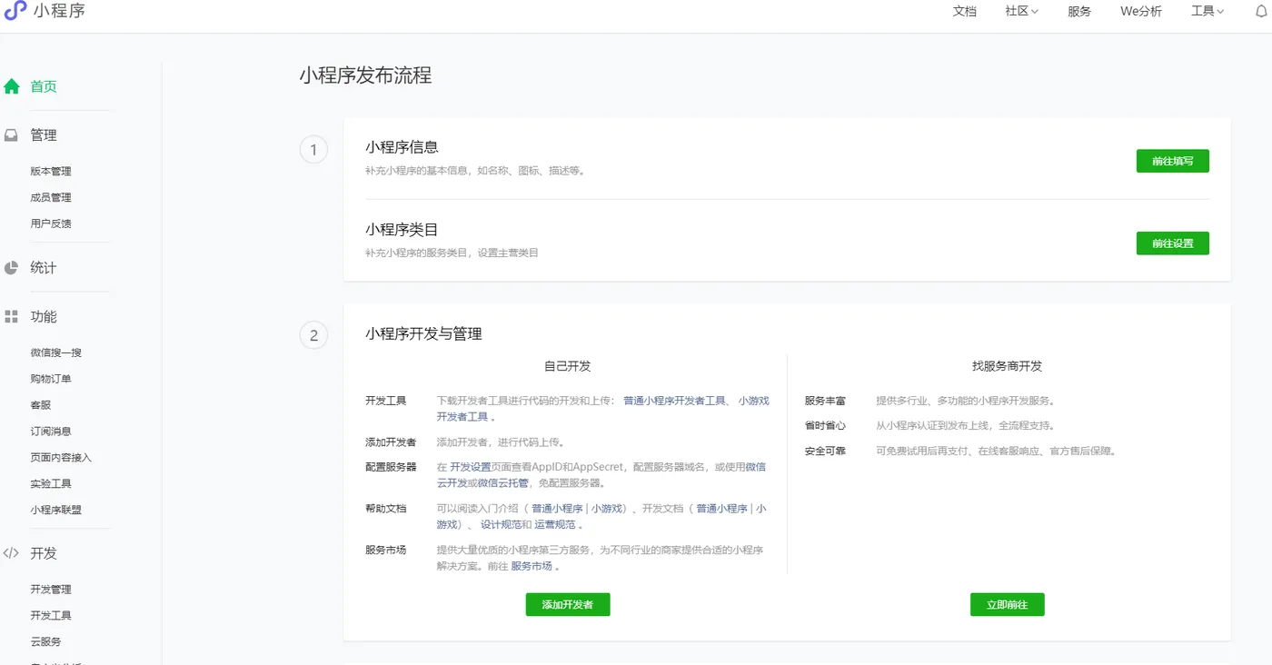Click the 统计 pie chart icon
Viewport: 1272px width, 665px height.
[12, 268]
